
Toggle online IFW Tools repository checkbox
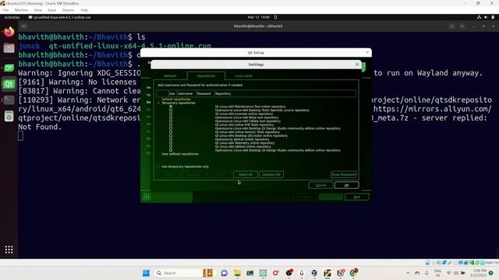coord(171,124)
